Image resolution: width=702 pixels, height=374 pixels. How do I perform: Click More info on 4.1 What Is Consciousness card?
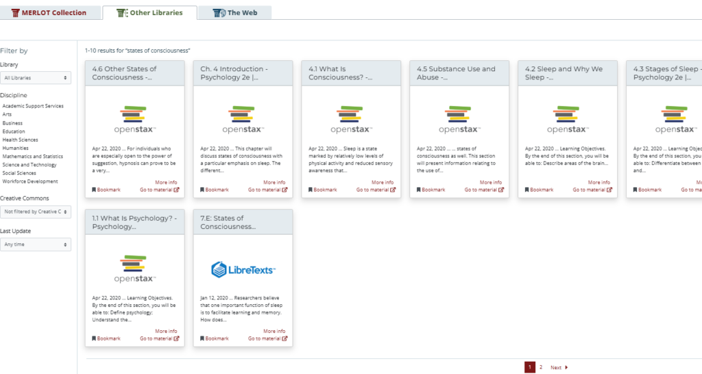(383, 182)
